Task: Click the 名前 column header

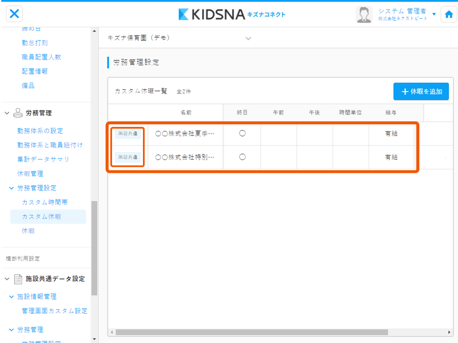Action: coord(186,112)
